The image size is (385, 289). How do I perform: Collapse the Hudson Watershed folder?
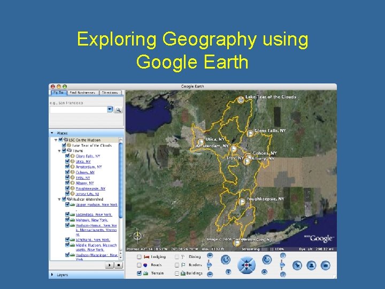[x=59, y=199]
